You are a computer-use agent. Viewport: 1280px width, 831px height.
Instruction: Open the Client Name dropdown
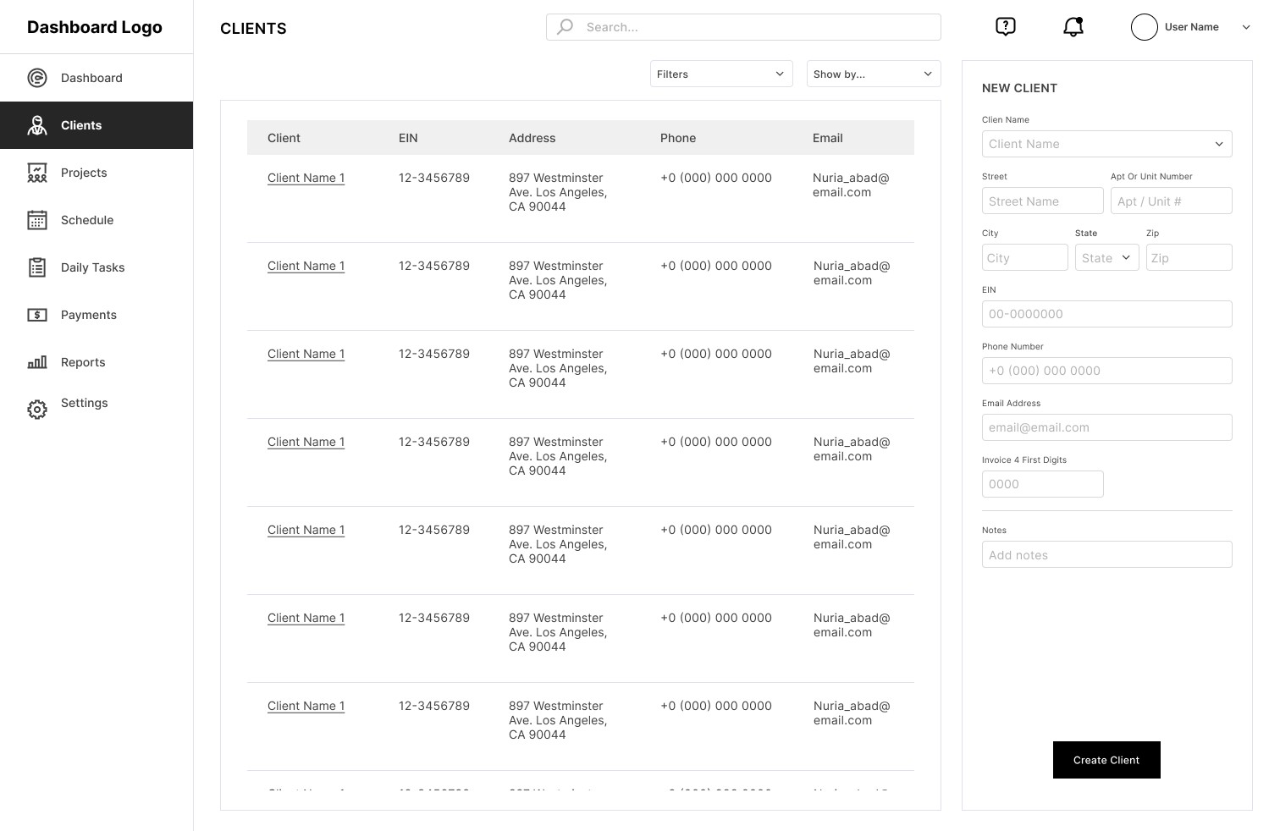tap(1106, 144)
